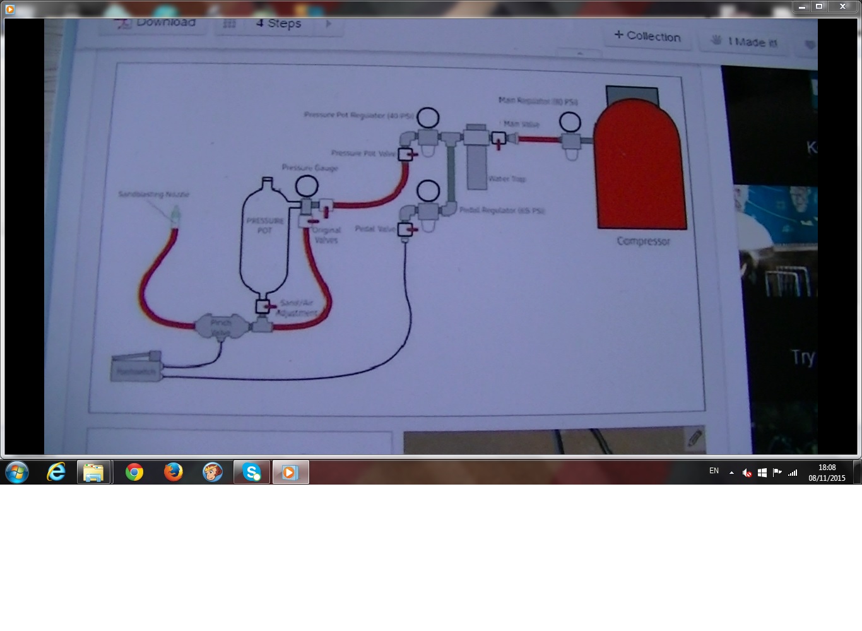
Task: Click the "4 Steps" text in the video
Action: pyautogui.click(x=278, y=24)
